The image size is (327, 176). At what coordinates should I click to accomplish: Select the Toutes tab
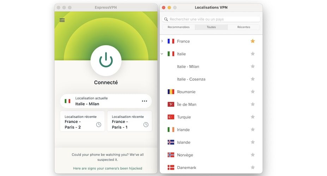(x=211, y=27)
